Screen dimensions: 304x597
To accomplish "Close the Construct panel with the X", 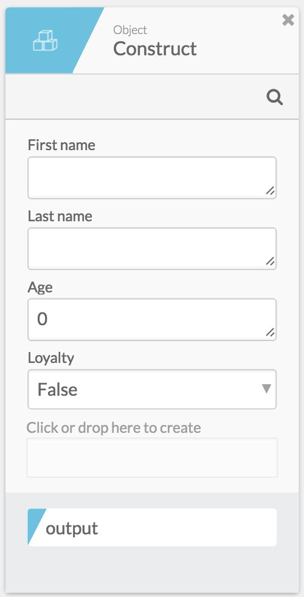I will pos(288,20).
